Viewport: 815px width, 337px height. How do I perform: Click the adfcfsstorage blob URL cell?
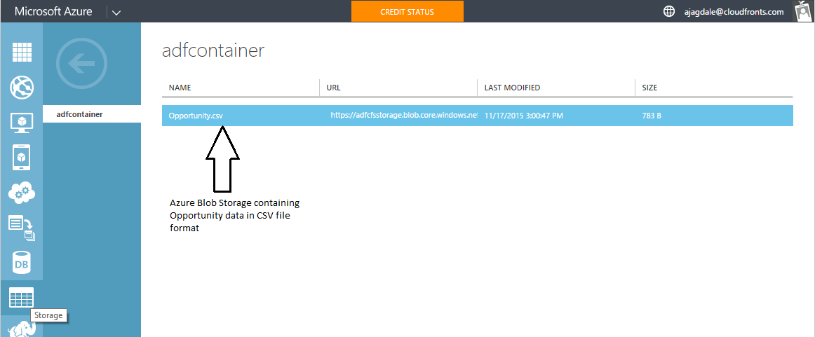(x=404, y=116)
